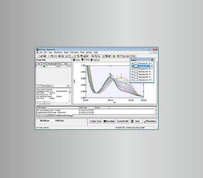Uncheck the first RawData legend entry
Image resolution: width=203 pixels, height=178 pixels.
(x=132, y=63)
